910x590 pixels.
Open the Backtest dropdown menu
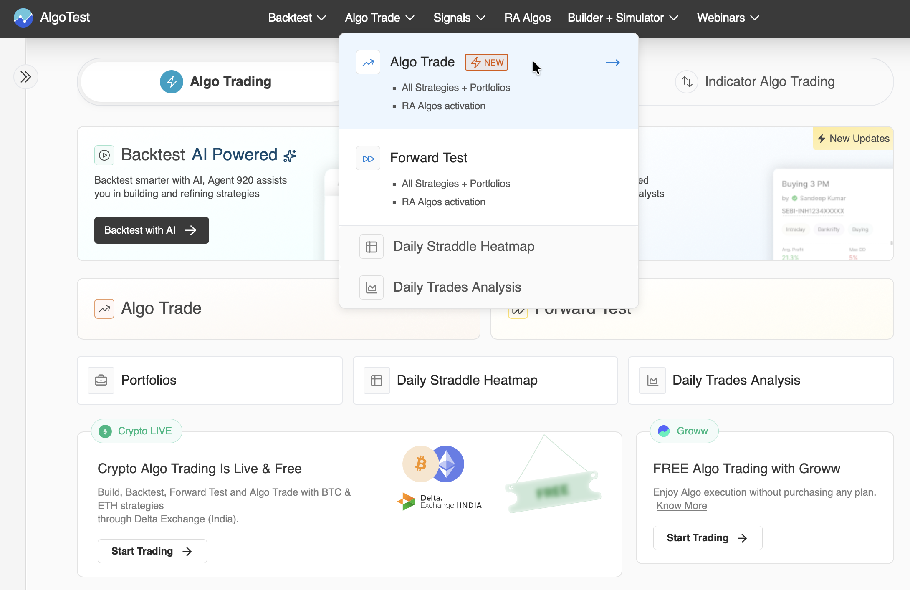point(297,18)
